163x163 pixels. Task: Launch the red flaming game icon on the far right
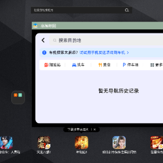point(157,143)
